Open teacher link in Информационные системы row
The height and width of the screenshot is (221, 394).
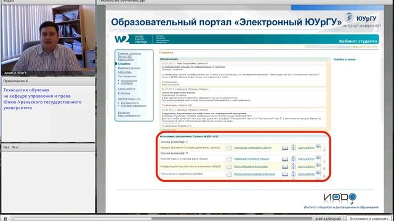click(x=251, y=166)
